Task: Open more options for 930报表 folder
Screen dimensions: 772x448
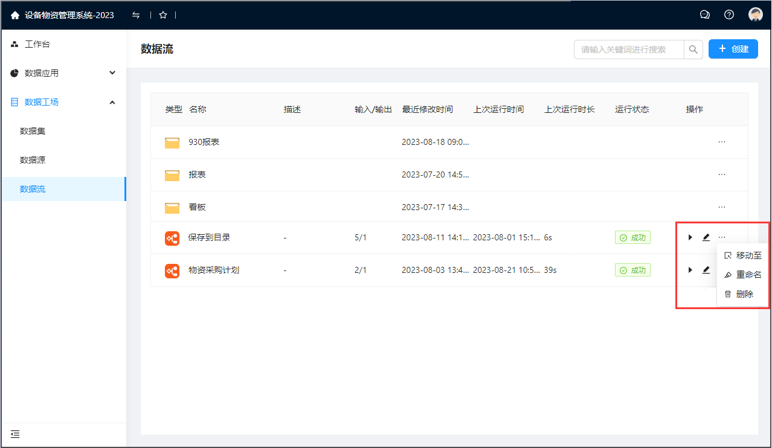Action: point(721,142)
